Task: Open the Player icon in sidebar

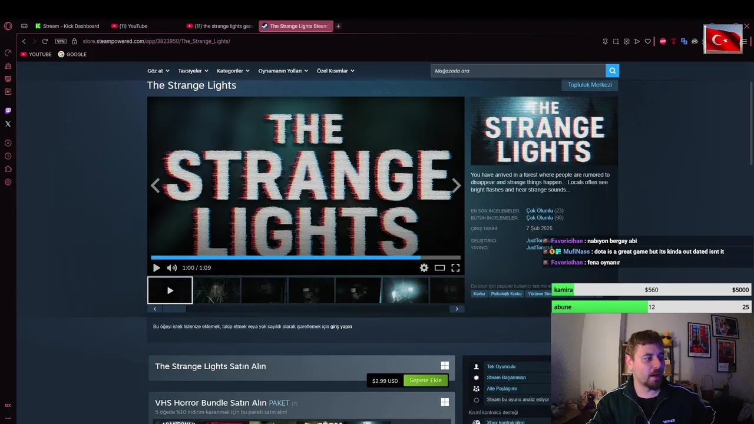Action: click(x=8, y=143)
